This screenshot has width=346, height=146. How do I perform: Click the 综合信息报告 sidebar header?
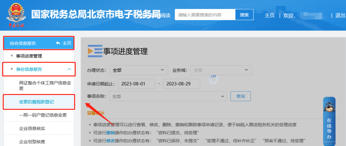tap(23, 43)
